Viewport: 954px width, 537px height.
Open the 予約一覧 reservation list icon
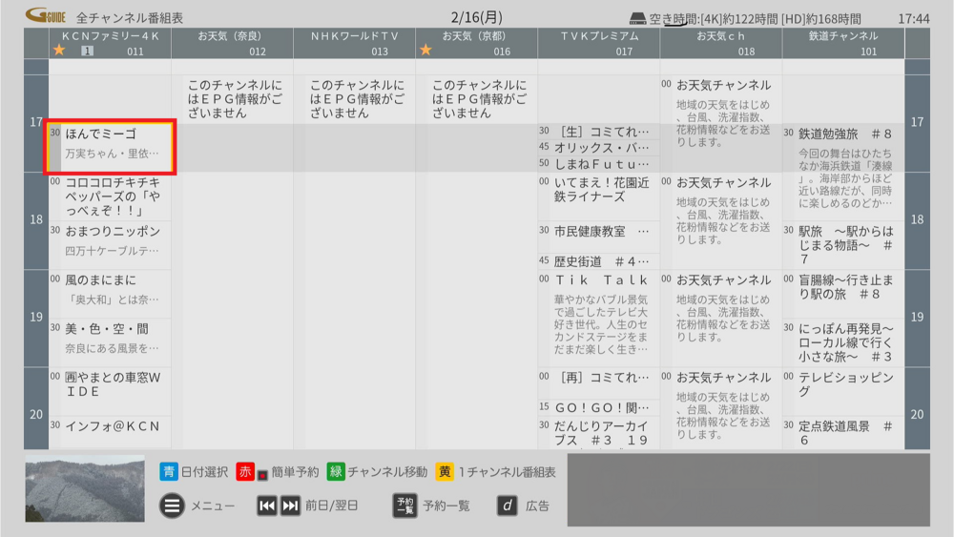click(x=404, y=506)
